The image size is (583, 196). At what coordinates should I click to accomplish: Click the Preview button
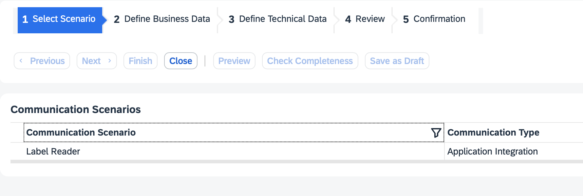point(234,61)
